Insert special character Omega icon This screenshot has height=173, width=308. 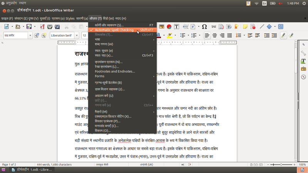click(204, 27)
